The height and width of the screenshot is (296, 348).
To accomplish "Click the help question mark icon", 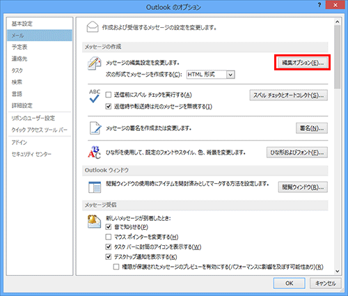I will point(319,5).
